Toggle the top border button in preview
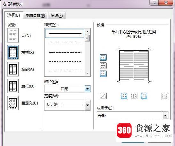 pos(103,57)
